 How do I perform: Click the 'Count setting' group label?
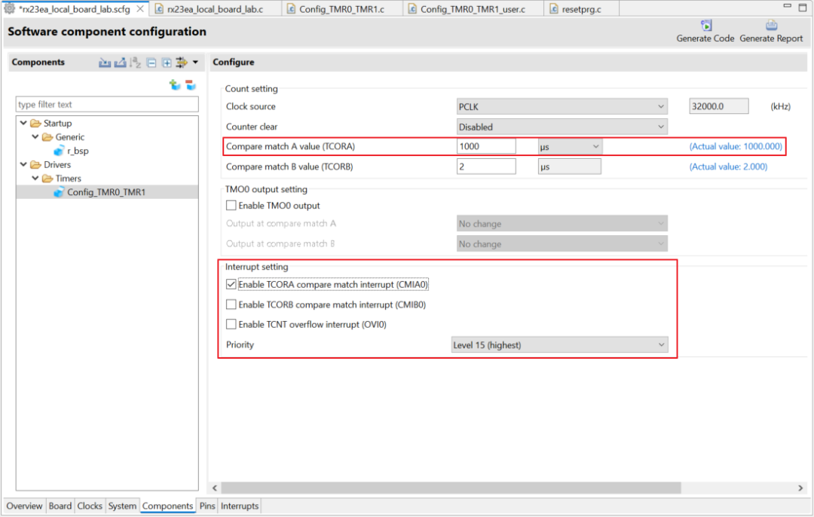(x=251, y=89)
